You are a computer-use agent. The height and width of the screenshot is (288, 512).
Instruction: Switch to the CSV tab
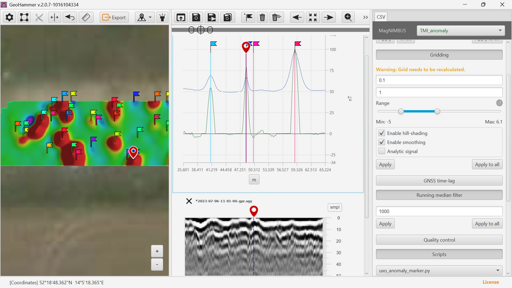tap(381, 17)
